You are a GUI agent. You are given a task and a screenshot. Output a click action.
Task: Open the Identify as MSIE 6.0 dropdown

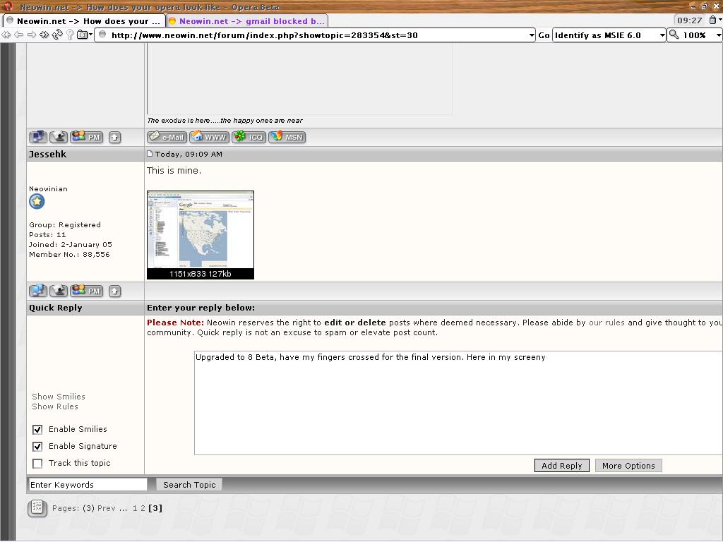(x=662, y=35)
